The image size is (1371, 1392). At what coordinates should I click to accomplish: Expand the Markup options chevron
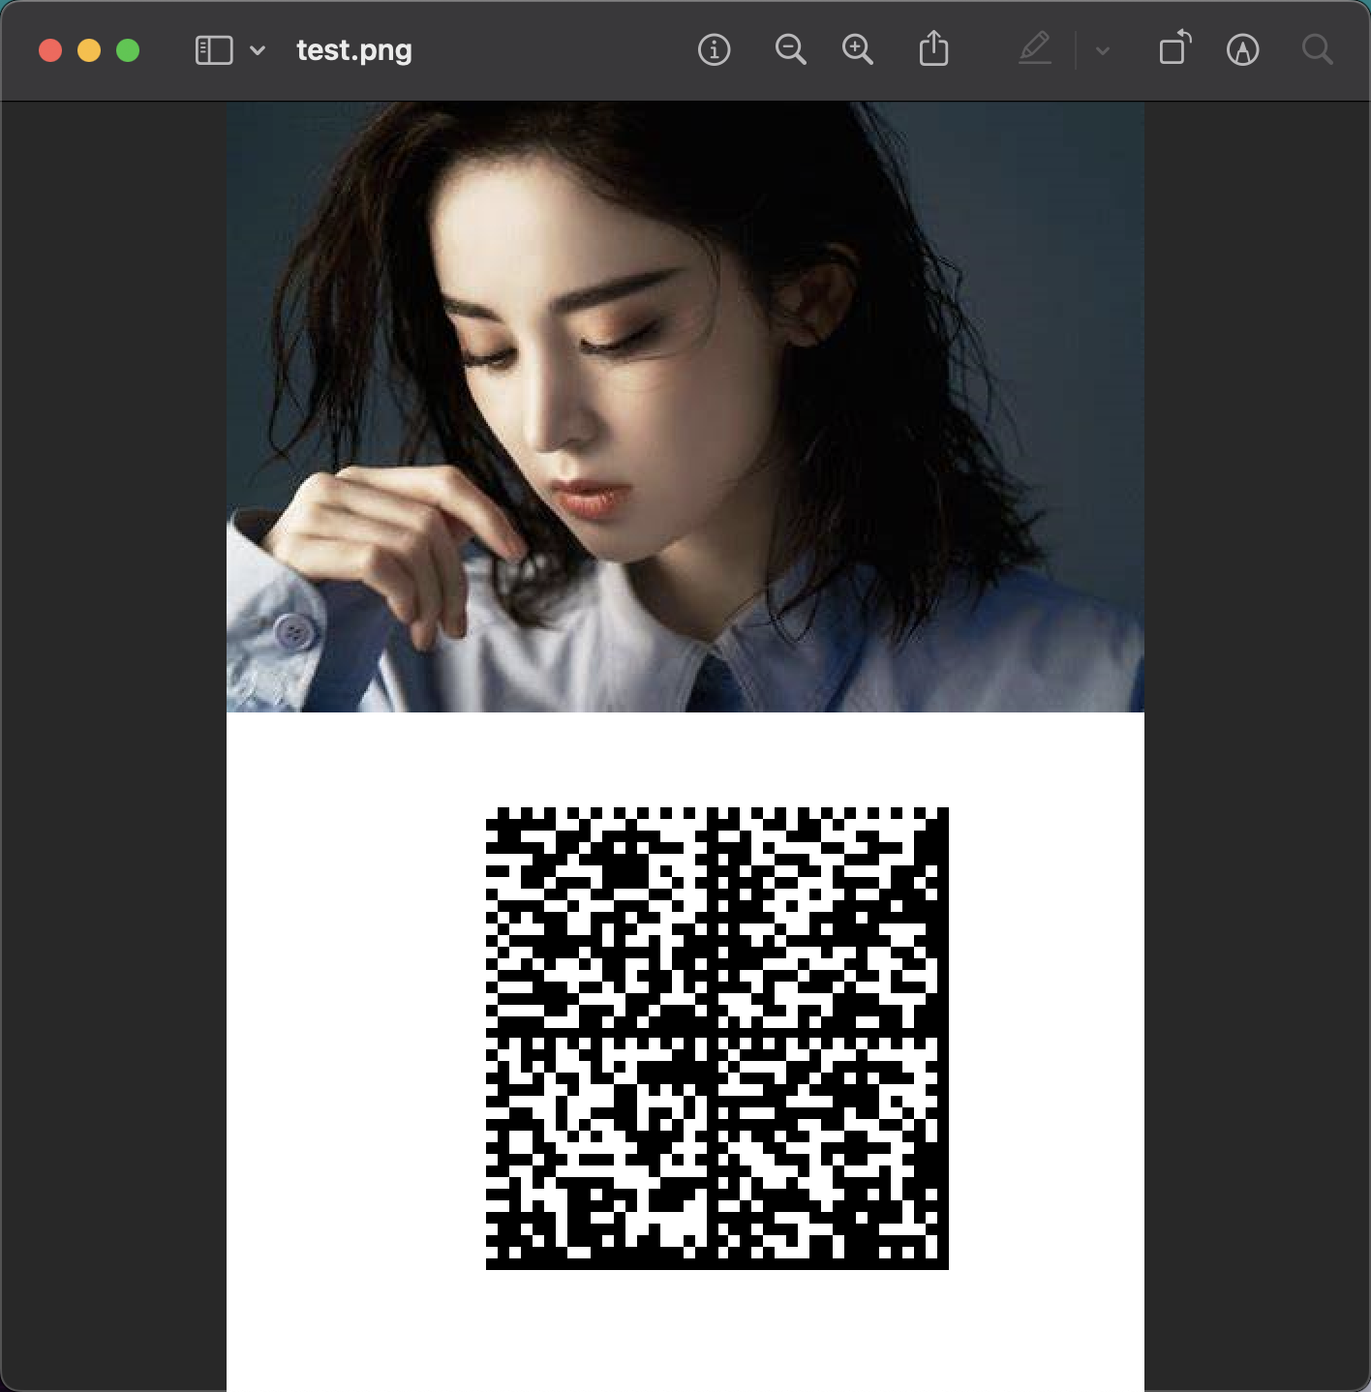(x=1100, y=50)
